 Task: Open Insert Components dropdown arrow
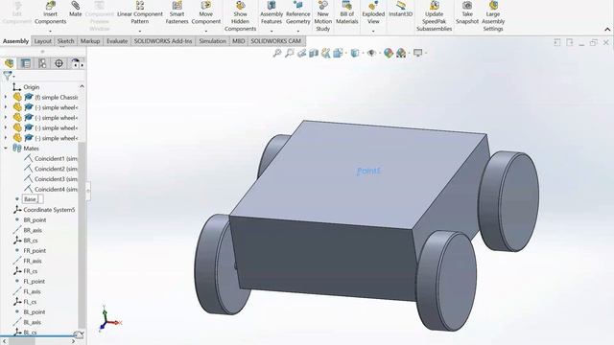(x=50, y=31)
